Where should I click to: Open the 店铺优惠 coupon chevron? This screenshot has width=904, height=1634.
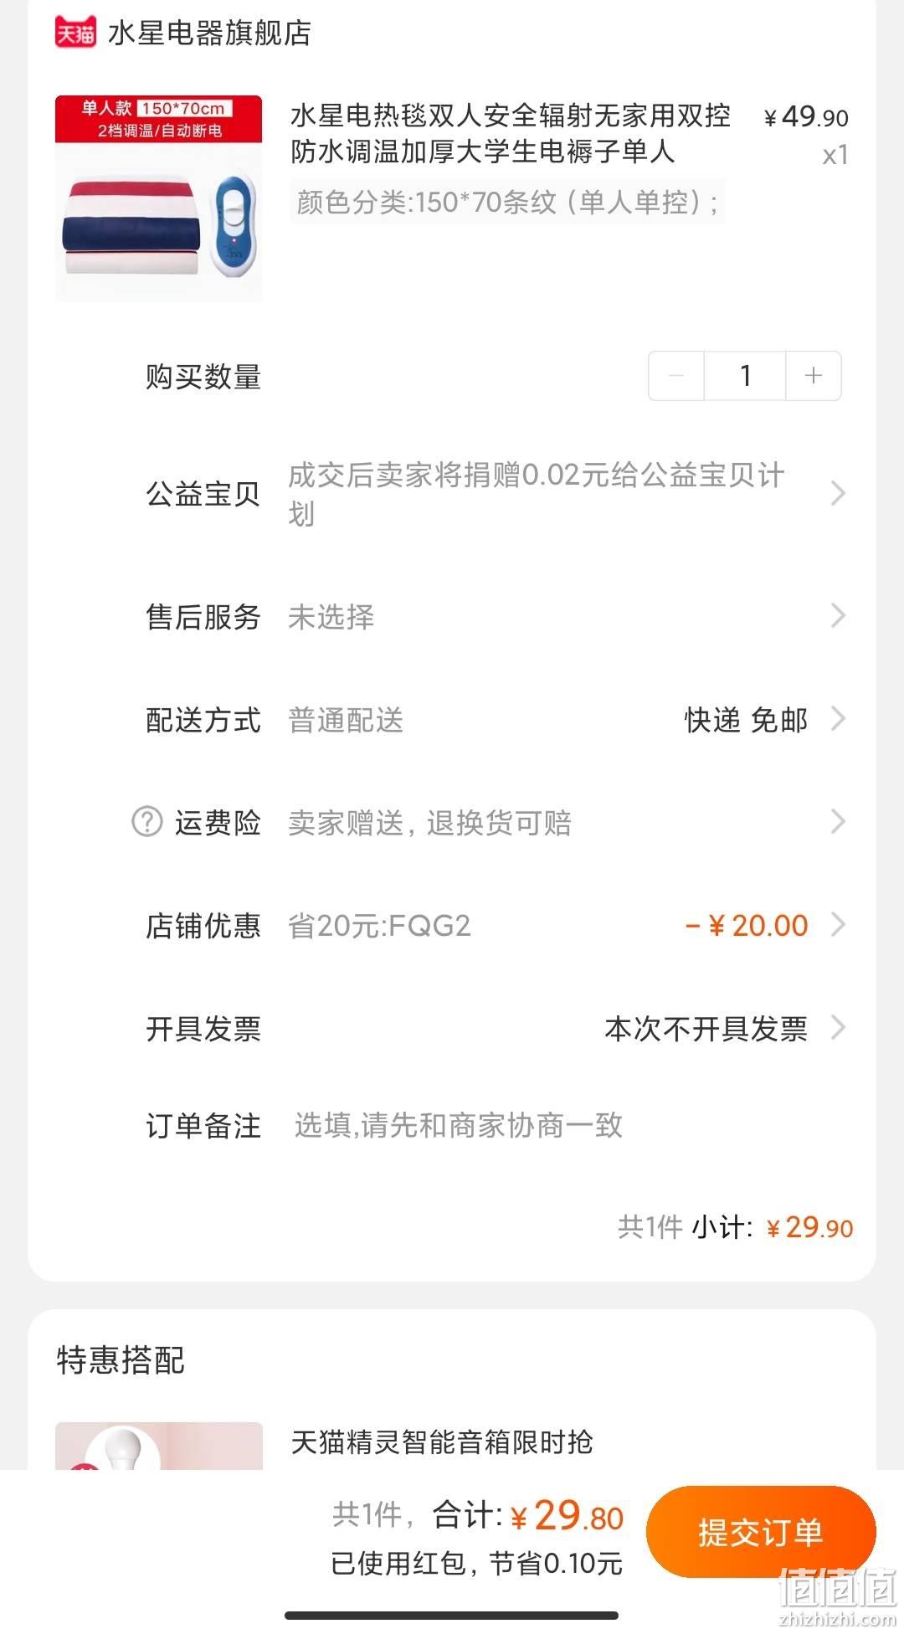coord(838,924)
